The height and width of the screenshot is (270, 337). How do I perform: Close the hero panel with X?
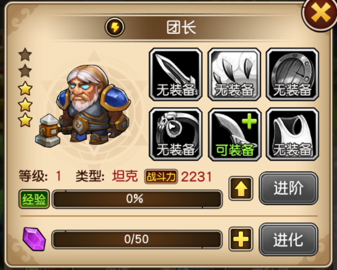(320, 14)
